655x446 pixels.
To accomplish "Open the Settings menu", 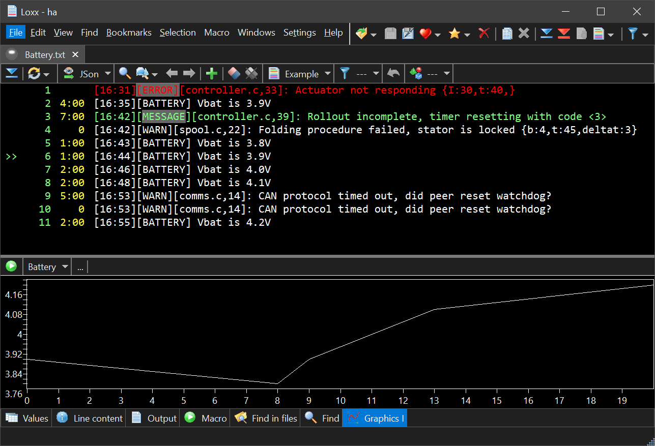I will pyautogui.click(x=300, y=33).
